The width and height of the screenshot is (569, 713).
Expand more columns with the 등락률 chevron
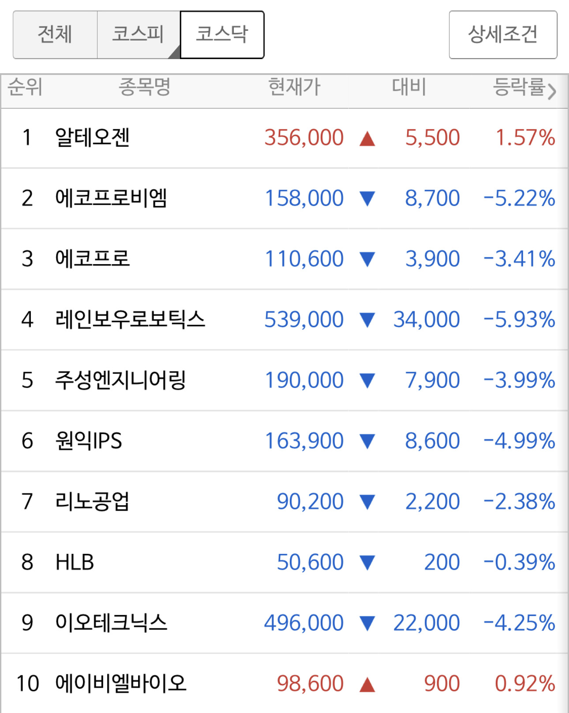click(x=552, y=91)
